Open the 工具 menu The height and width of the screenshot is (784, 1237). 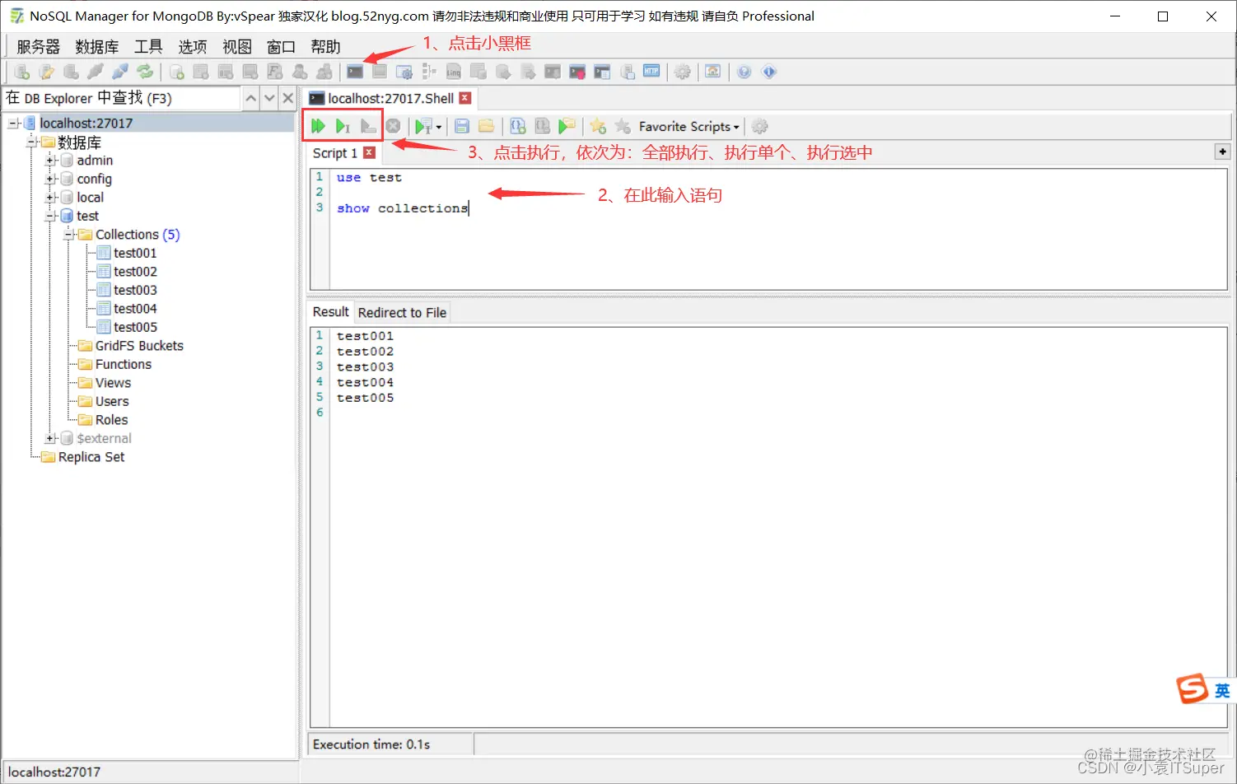click(148, 47)
